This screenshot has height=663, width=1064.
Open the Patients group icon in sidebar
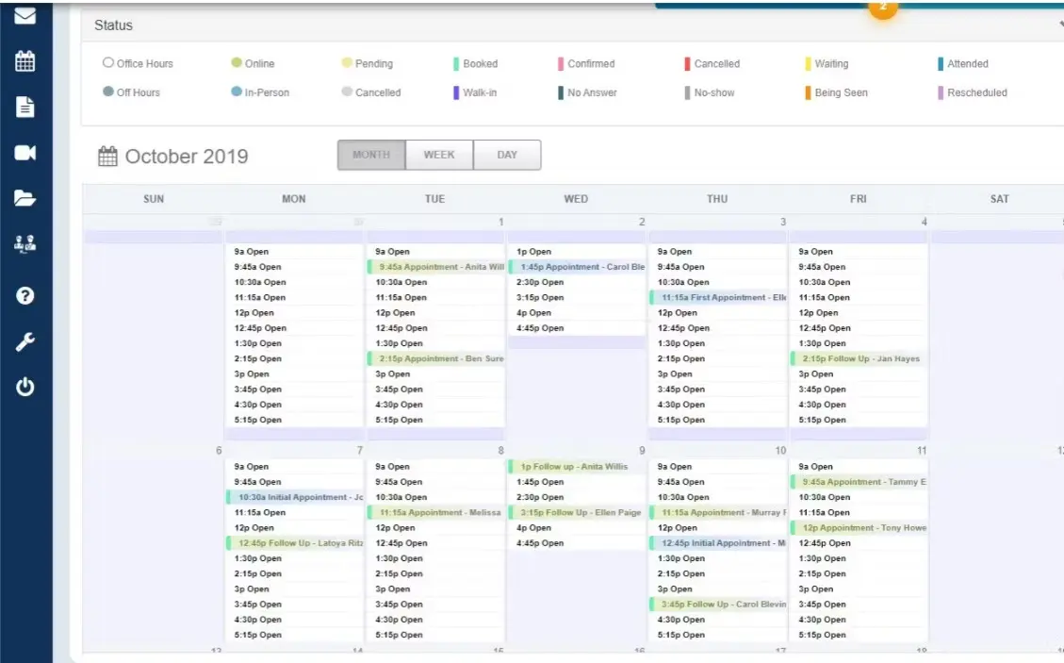(x=25, y=243)
